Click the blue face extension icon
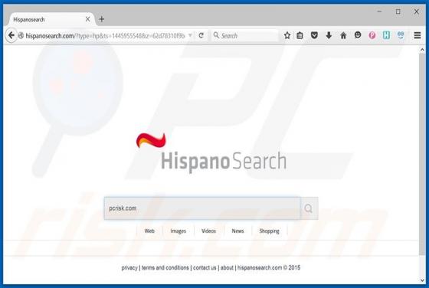The image size is (429, 288). coord(401,35)
